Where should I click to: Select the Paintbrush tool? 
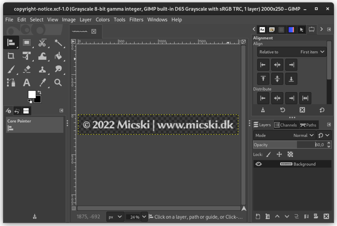tap(11, 69)
